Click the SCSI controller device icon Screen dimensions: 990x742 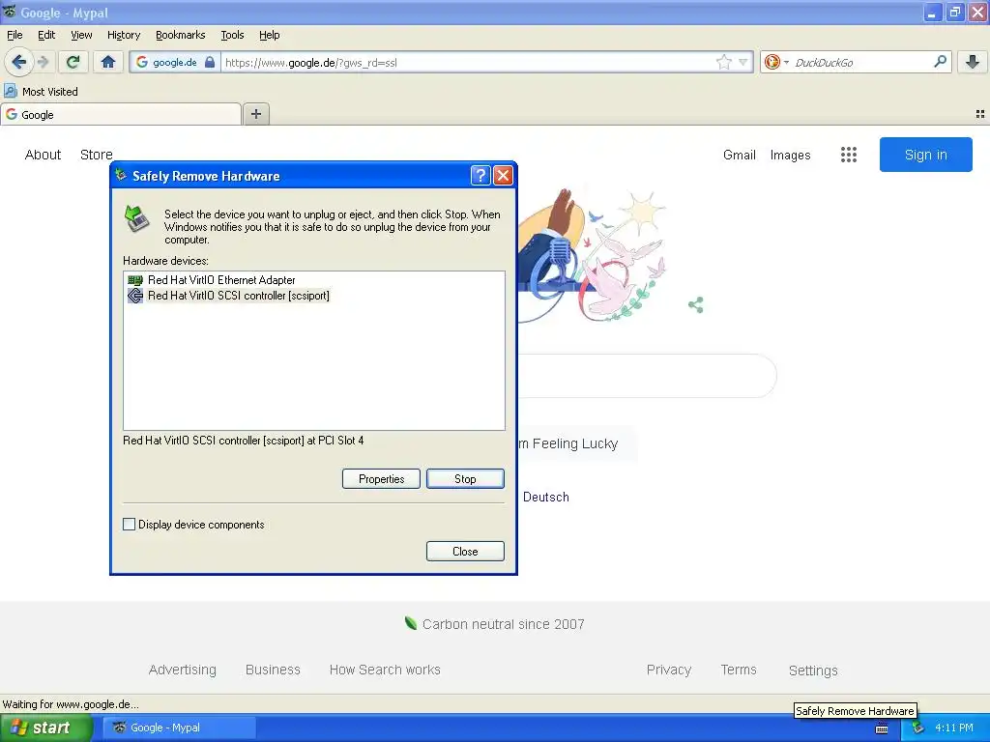[x=135, y=296]
